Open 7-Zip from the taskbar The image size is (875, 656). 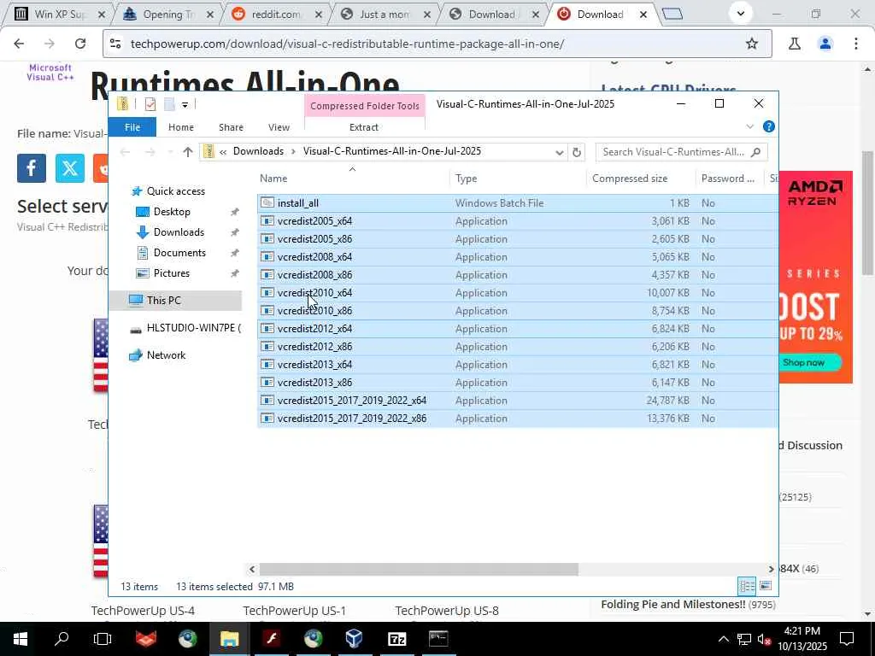click(396, 639)
